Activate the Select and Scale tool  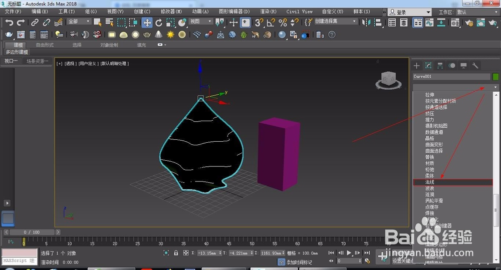click(x=170, y=23)
